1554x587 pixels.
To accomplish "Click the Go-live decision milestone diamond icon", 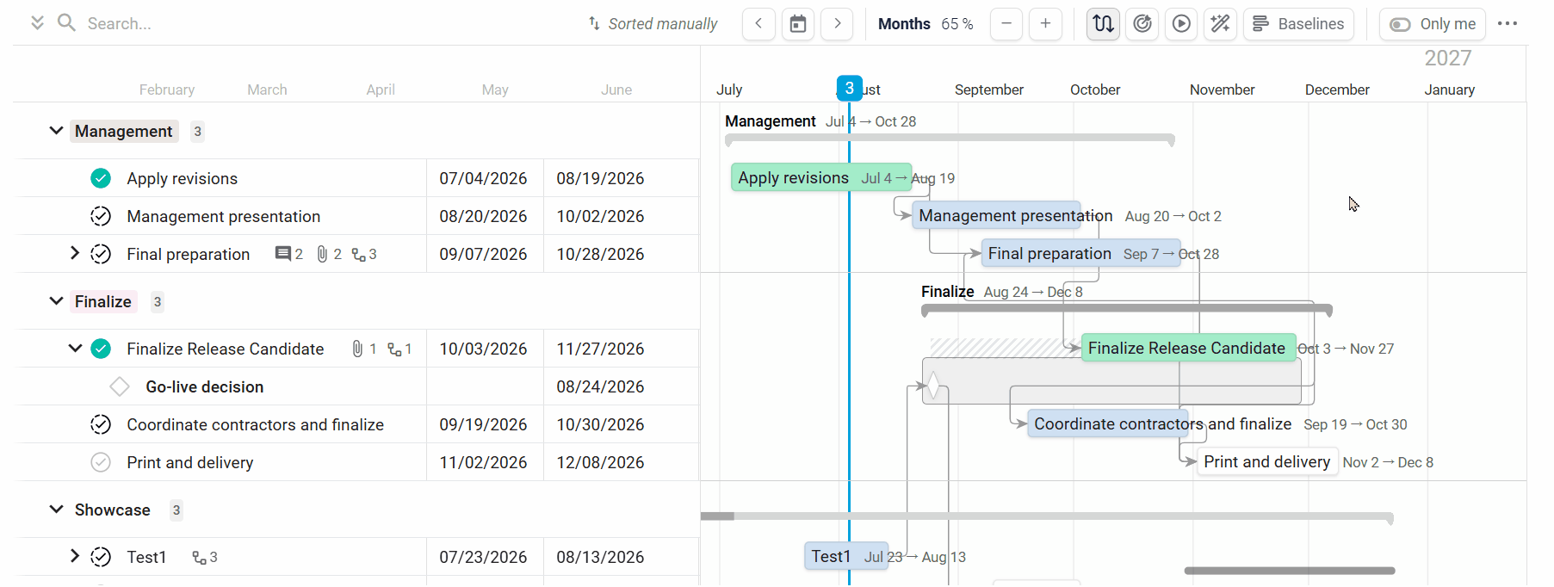I will pyautogui.click(x=120, y=386).
